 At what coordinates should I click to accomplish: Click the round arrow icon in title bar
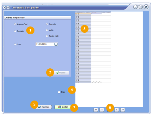click(8, 8)
